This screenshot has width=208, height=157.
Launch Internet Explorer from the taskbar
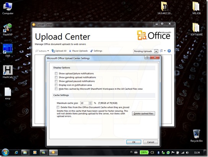(16, 152)
